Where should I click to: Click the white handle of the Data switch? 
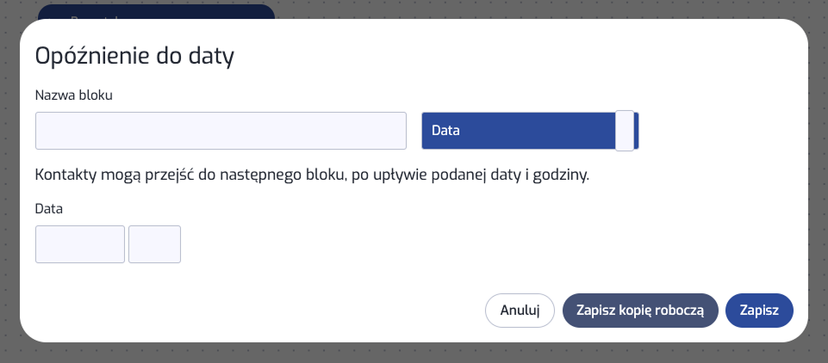click(x=625, y=131)
